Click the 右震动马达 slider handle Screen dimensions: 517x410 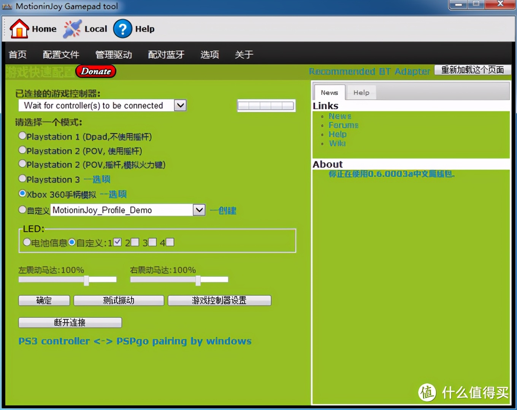198,280
